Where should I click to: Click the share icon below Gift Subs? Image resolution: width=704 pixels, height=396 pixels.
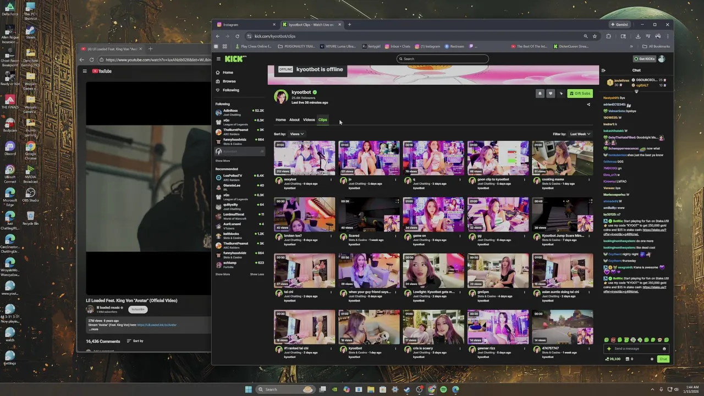pos(588,105)
